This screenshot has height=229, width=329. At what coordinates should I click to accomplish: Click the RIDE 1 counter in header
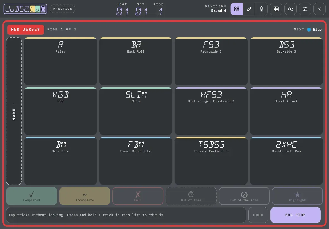click(x=159, y=9)
